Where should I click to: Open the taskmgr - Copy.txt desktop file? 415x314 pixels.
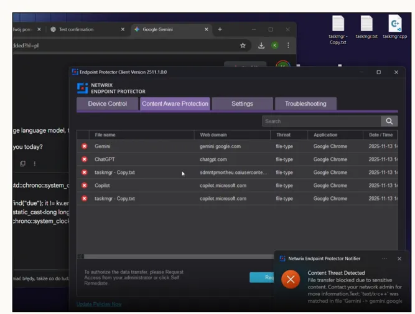pos(338,29)
